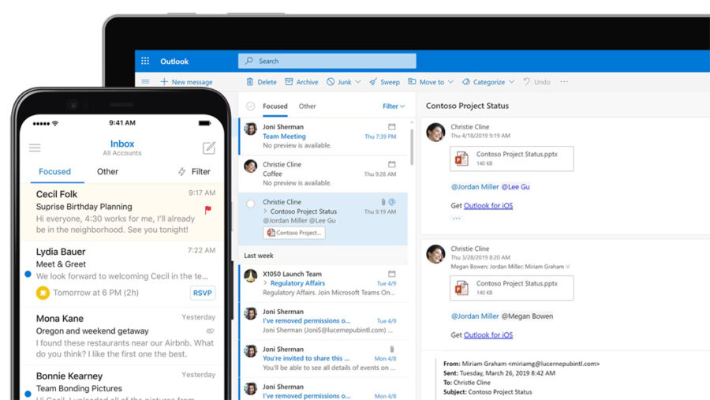Screen dimensions: 710x400
Task: Expand collapsed content ellipsis in first message
Action: tap(457, 219)
